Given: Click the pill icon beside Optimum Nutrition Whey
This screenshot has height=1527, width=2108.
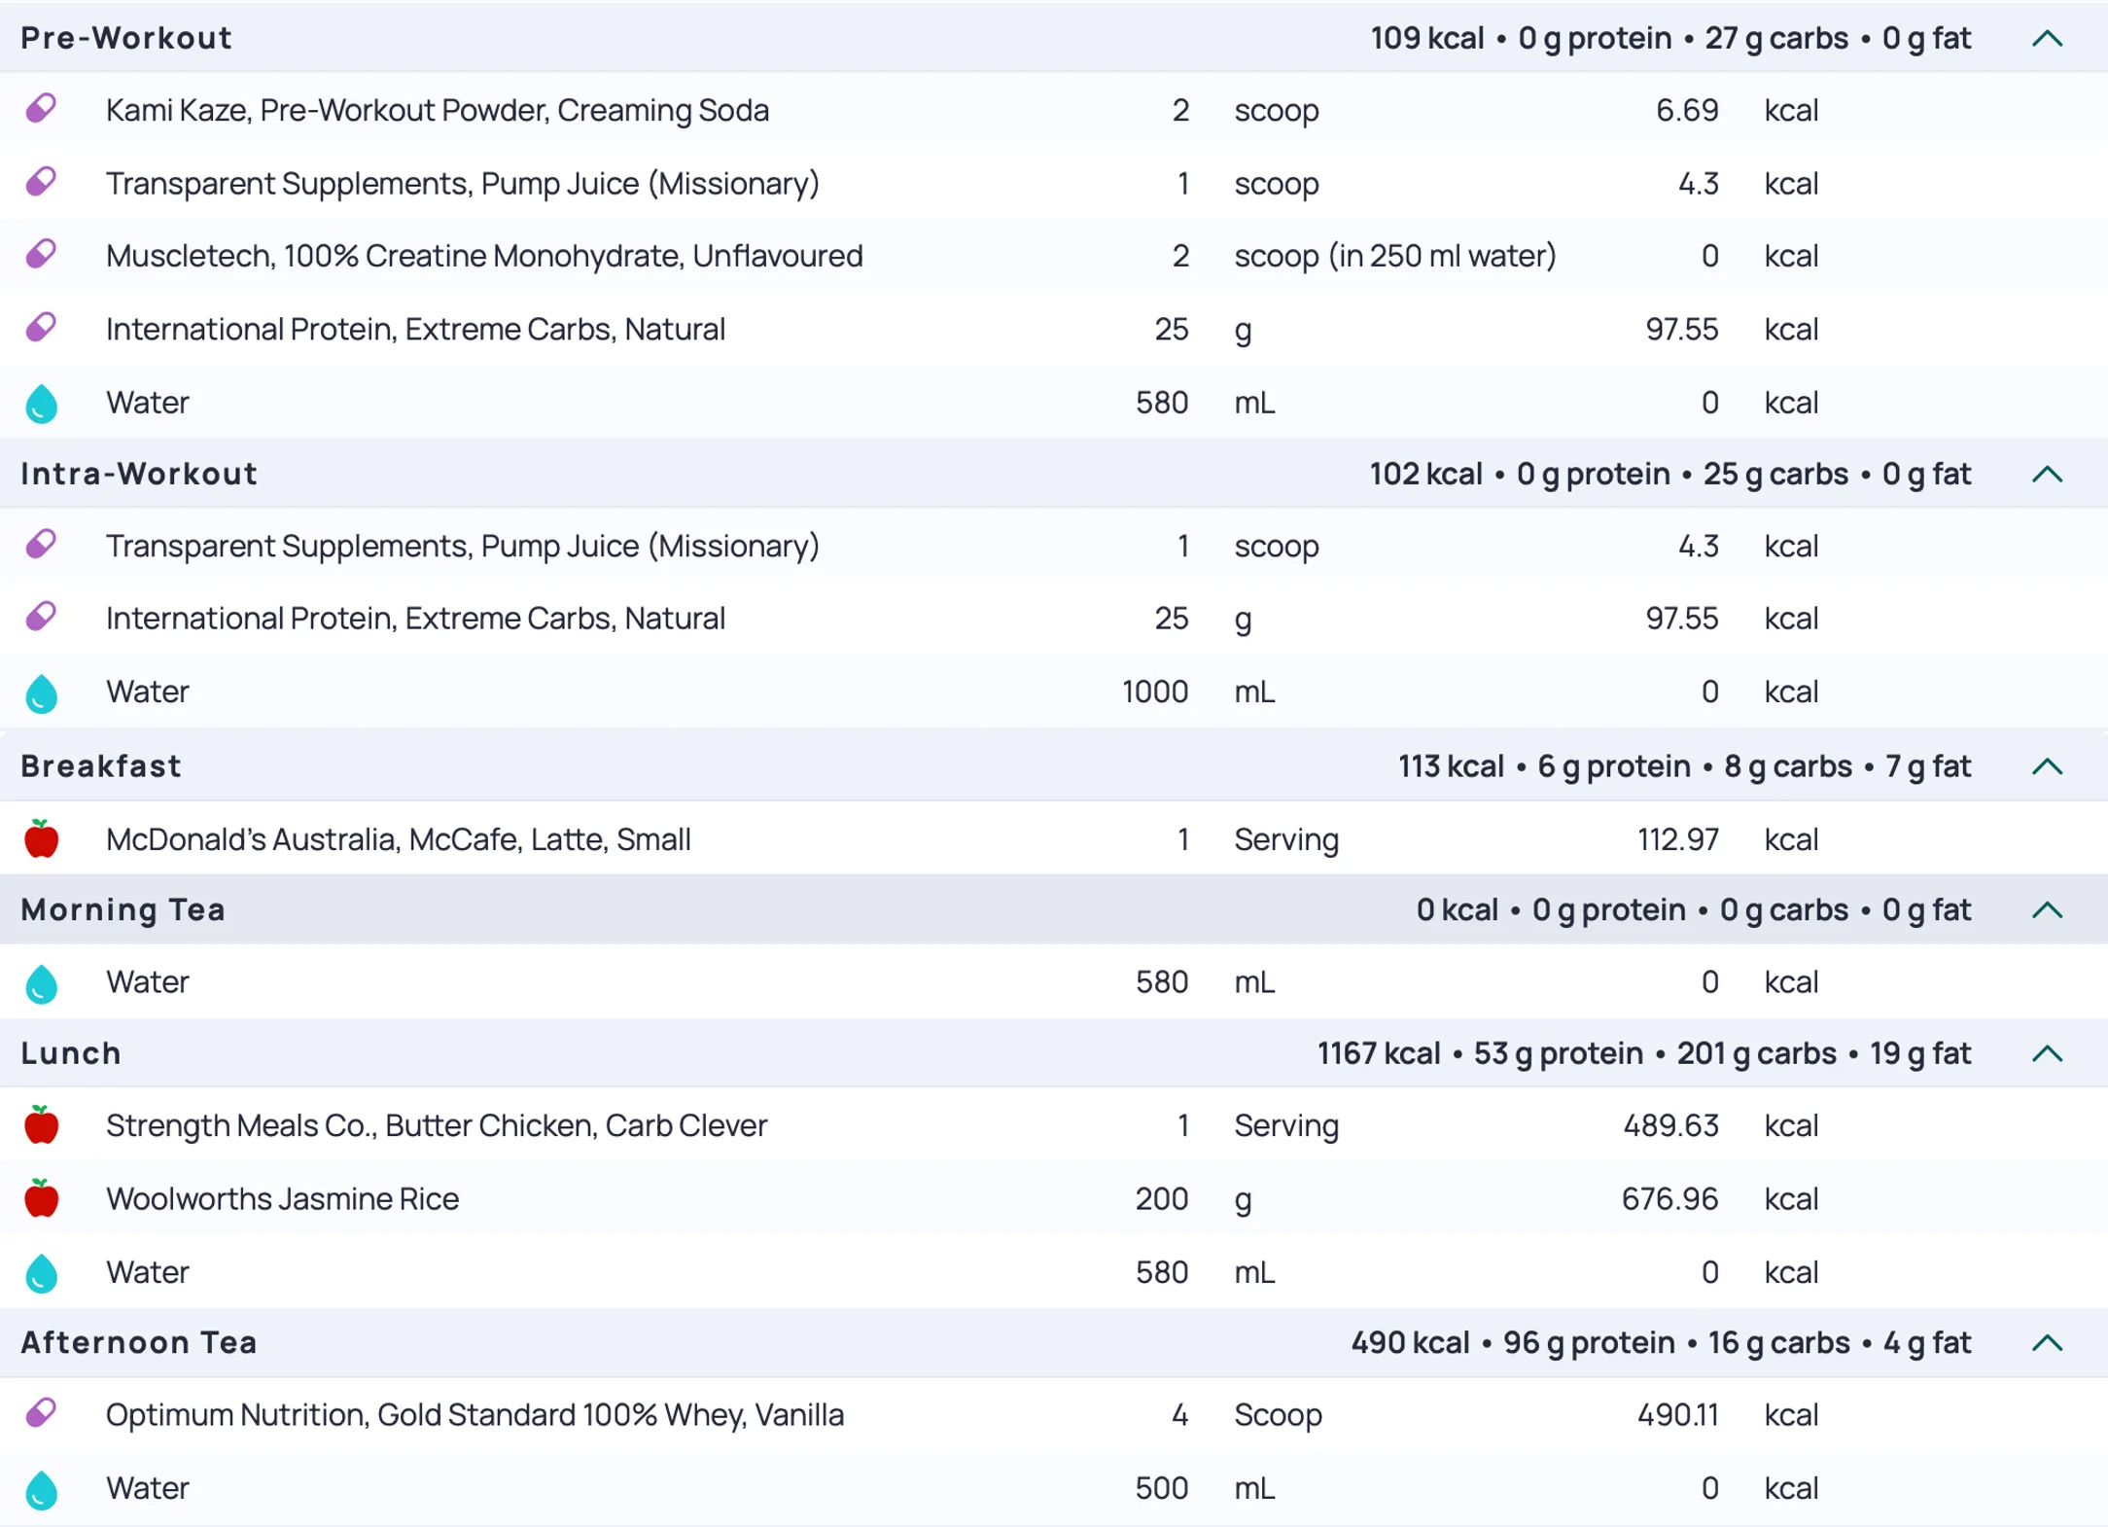Looking at the screenshot, I should [41, 1412].
